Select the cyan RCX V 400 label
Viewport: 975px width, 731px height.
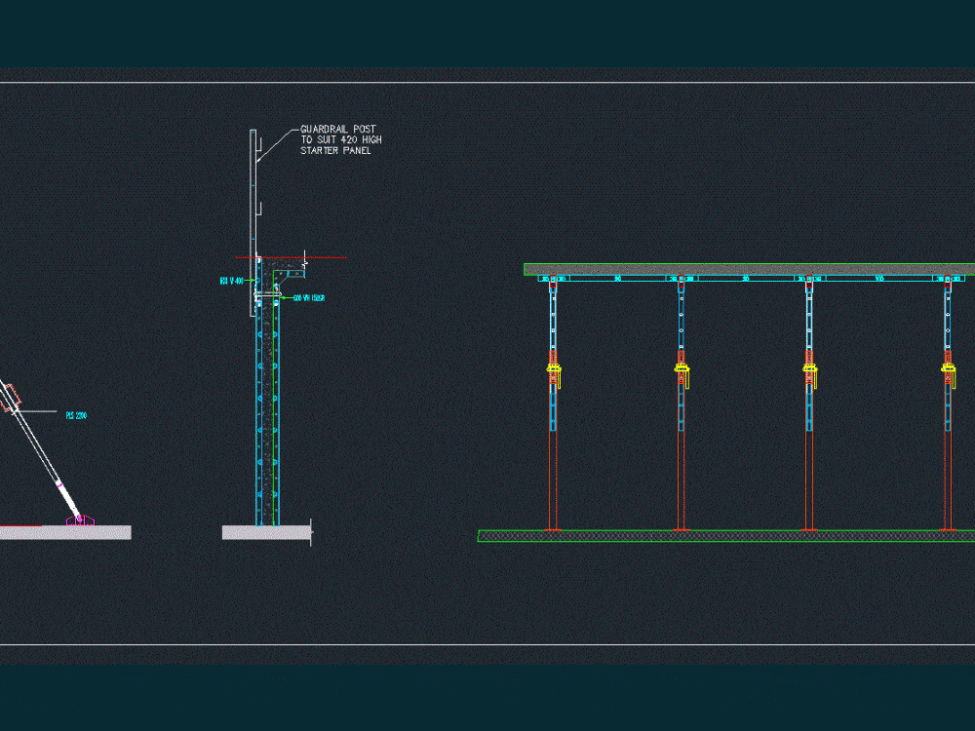point(231,280)
